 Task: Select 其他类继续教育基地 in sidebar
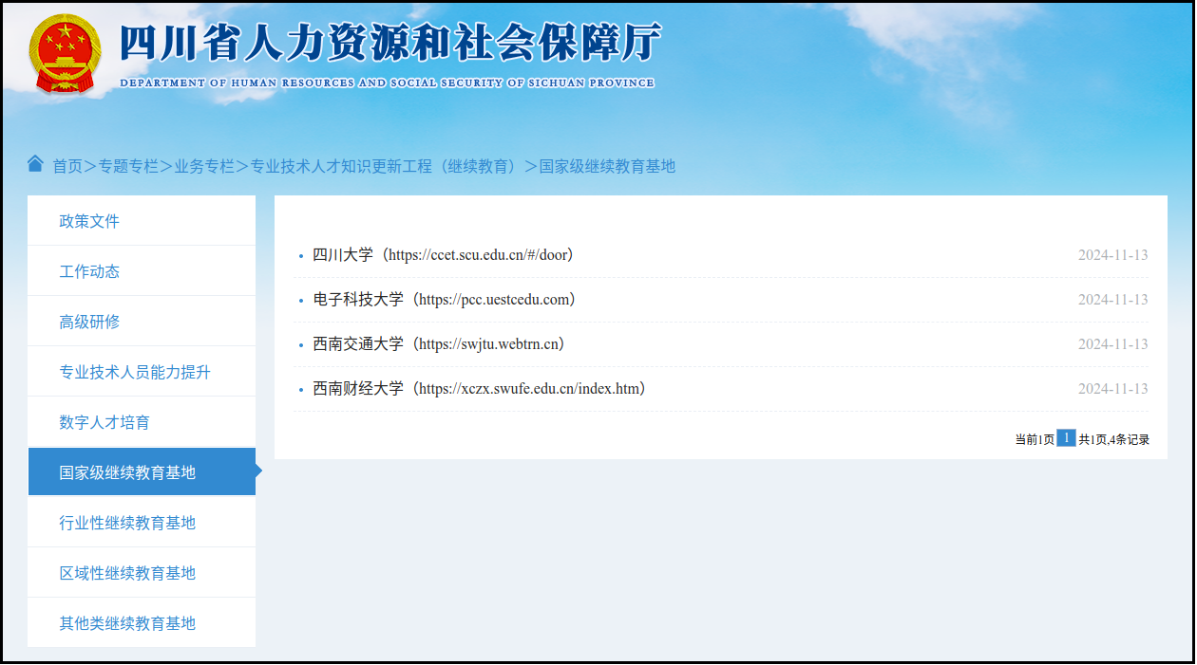pyautogui.click(x=127, y=623)
